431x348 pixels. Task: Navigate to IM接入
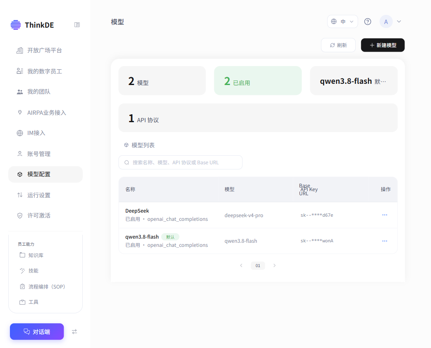[x=45, y=133]
